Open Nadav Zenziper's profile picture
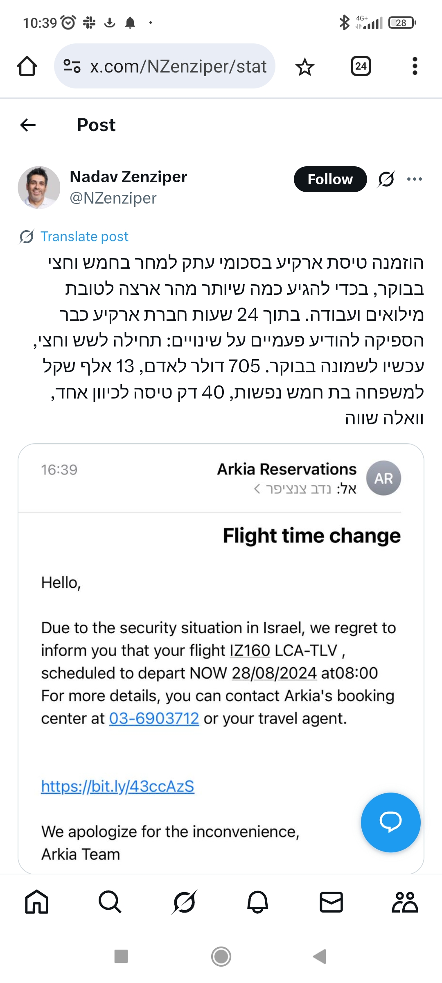 click(x=39, y=188)
